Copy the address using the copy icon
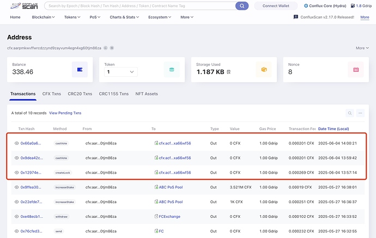This screenshot has height=238, width=376. tap(105, 48)
